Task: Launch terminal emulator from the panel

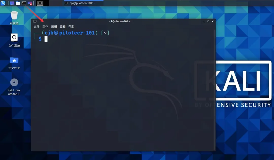Action: coord(24,3)
